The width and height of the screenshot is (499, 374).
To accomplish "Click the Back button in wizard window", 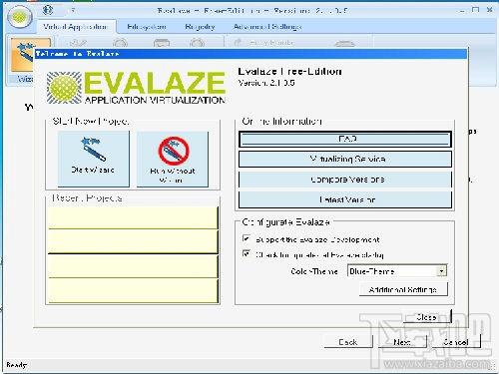I will [x=348, y=342].
